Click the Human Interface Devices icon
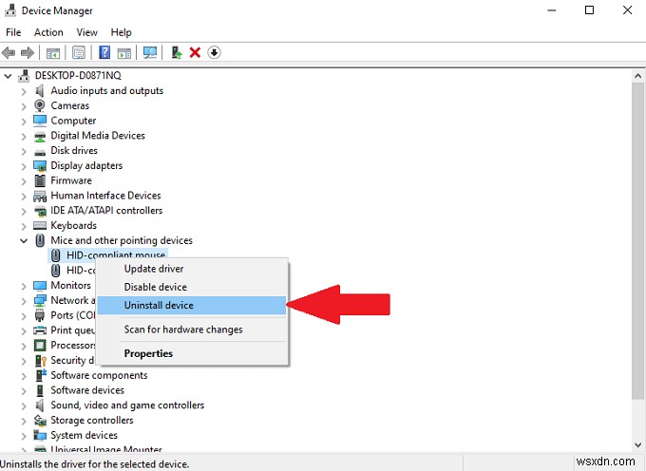 (40, 196)
